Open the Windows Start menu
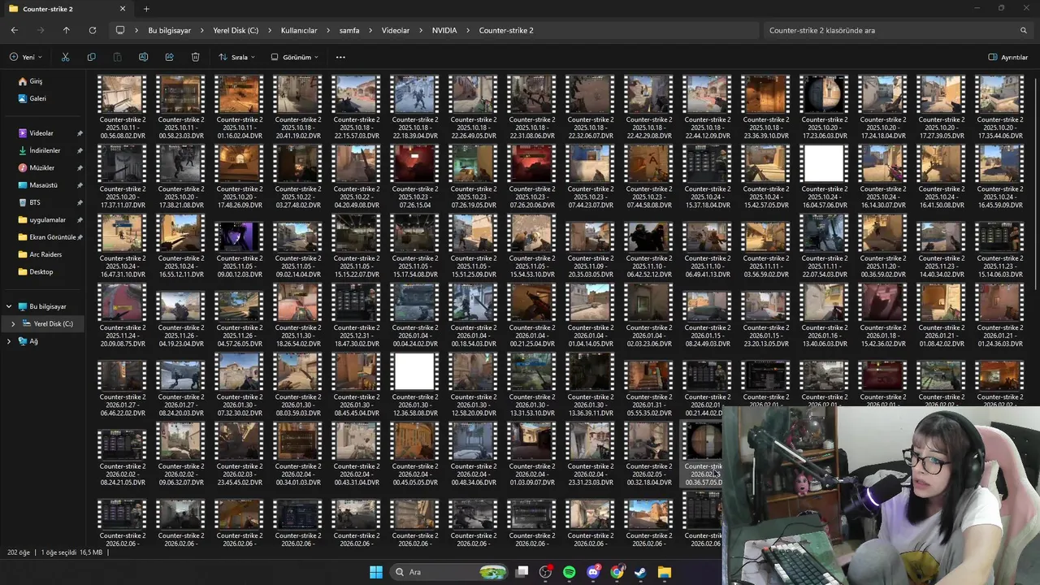 376,572
